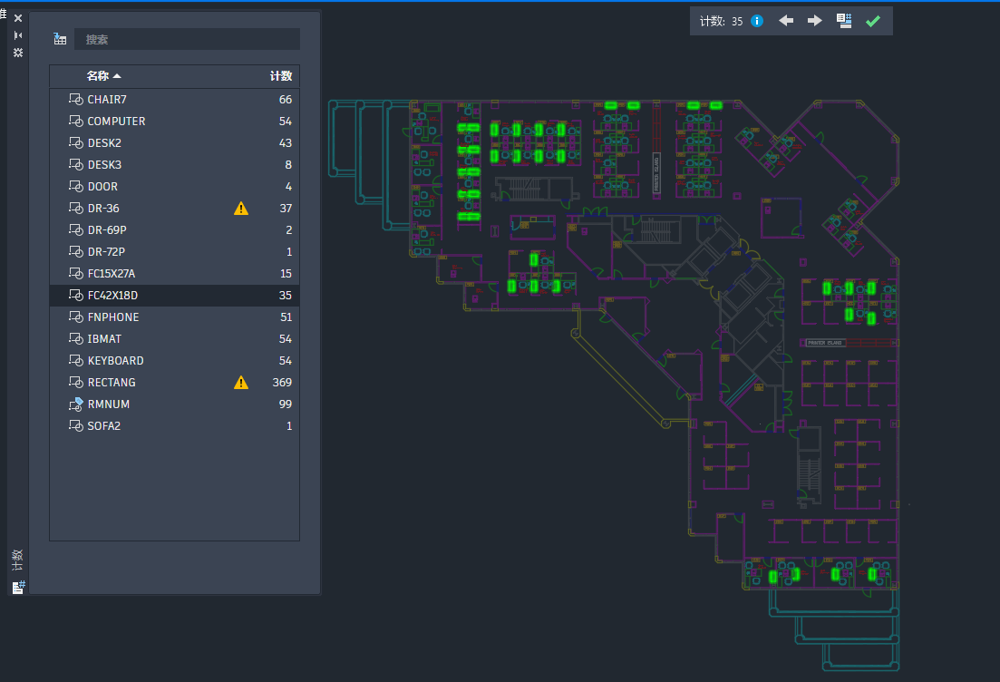
Task: End the count with the green checkmark
Action: point(872,21)
